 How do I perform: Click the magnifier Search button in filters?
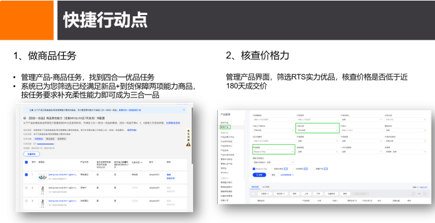click(x=259, y=175)
